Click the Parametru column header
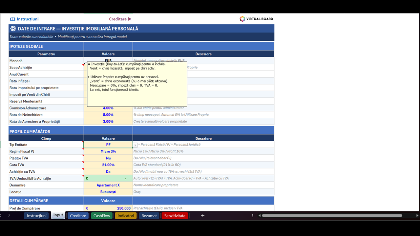 pos(46,54)
